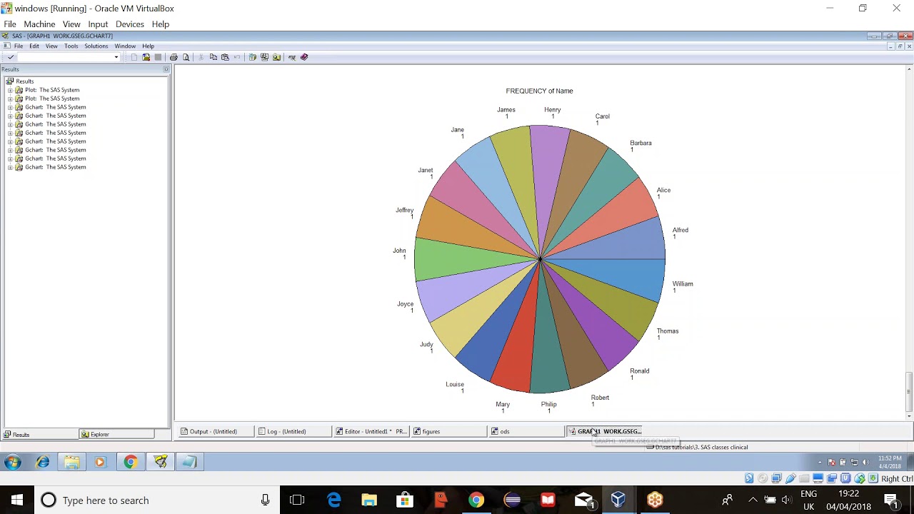Expand the first Plot: The SAS System node
Image resolution: width=914 pixels, height=514 pixels.
(10, 90)
